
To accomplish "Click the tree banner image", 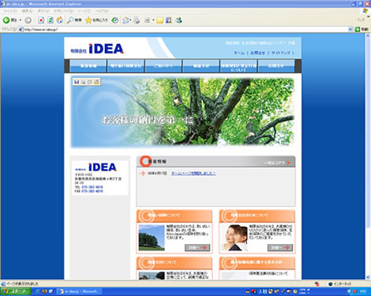I will coord(182,112).
